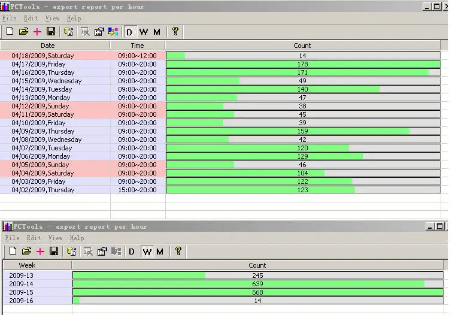
Task: Open file using folder icon in top window
Action: pyautogui.click(x=23, y=32)
